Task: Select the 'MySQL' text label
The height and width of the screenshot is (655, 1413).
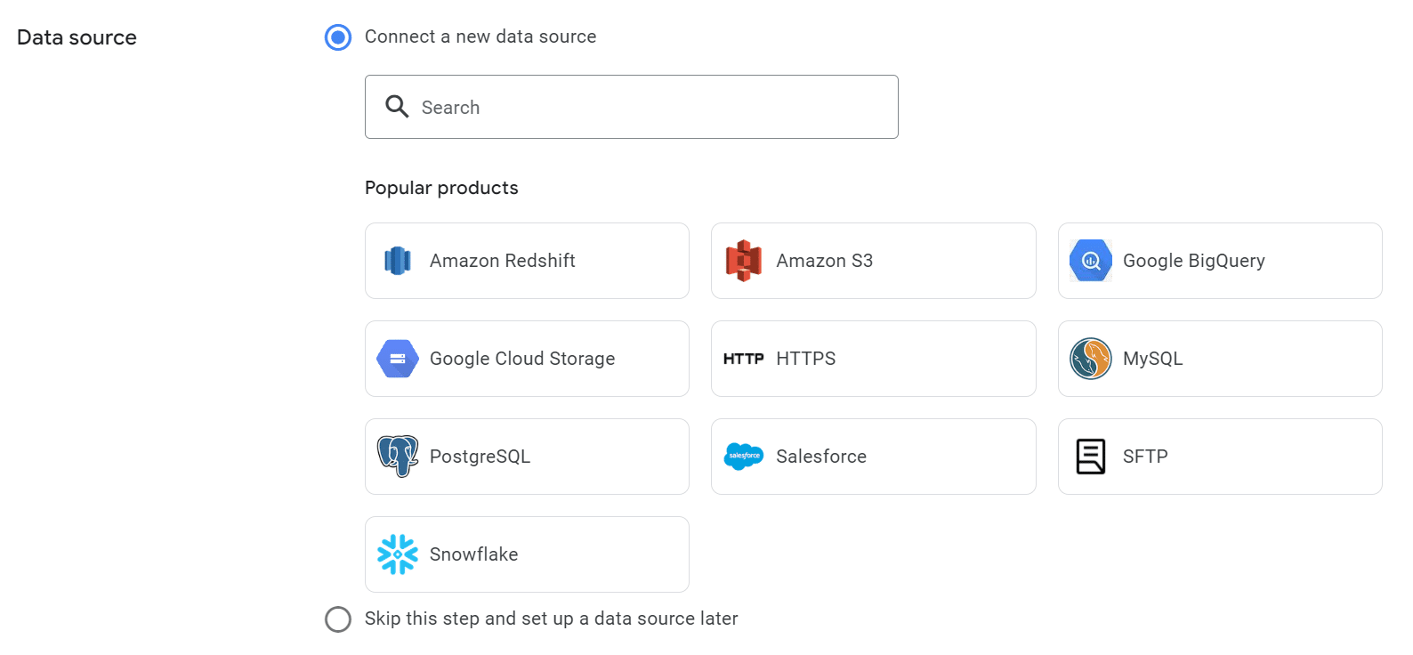Action: point(1152,359)
